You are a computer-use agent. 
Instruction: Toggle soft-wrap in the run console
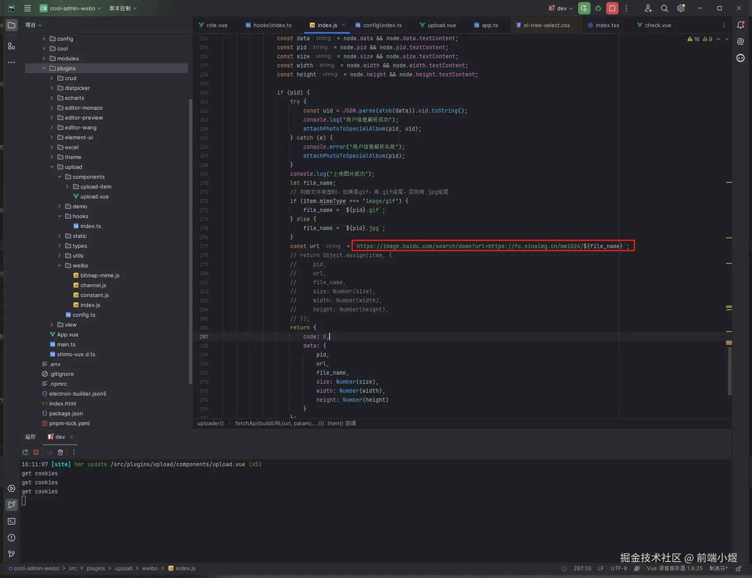(x=49, y=452)
